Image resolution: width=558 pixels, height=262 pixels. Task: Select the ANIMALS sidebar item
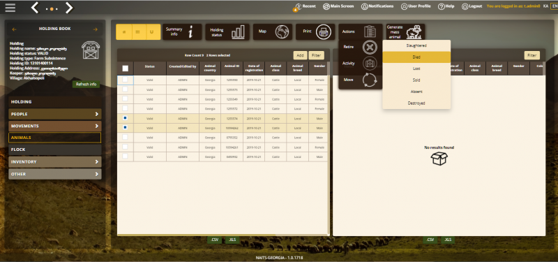point(55,138)
